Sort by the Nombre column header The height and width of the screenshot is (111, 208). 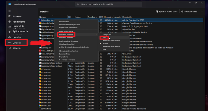43,17
